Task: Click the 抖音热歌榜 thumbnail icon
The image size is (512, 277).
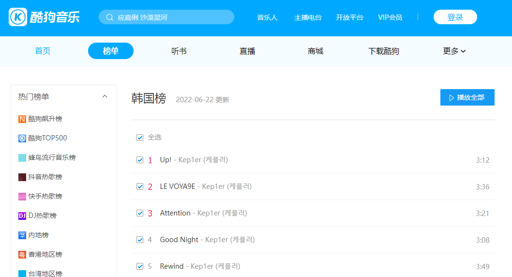Action: coord(22,177)
